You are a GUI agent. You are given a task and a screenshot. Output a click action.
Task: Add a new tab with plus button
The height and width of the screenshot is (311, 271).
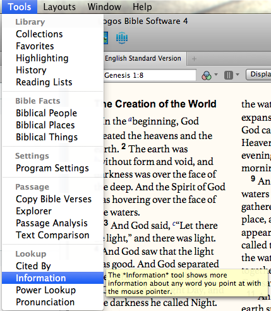[x=194, y=59]
